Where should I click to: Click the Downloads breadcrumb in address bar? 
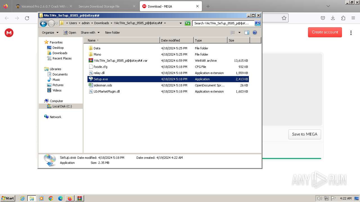pyautogui.click(x=102, y=23)
